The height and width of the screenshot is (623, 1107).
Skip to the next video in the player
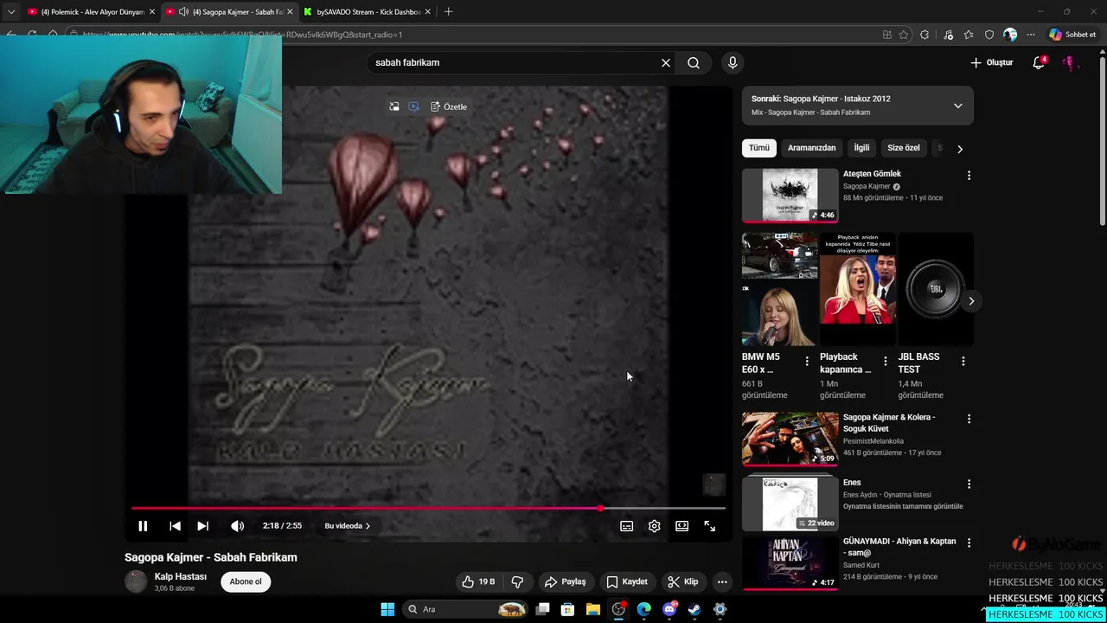click(x=202, y=526)
